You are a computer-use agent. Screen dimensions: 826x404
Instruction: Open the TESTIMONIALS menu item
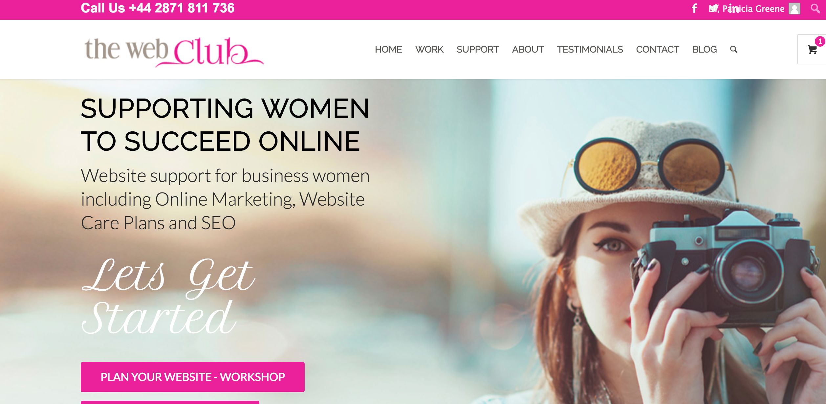590,49
